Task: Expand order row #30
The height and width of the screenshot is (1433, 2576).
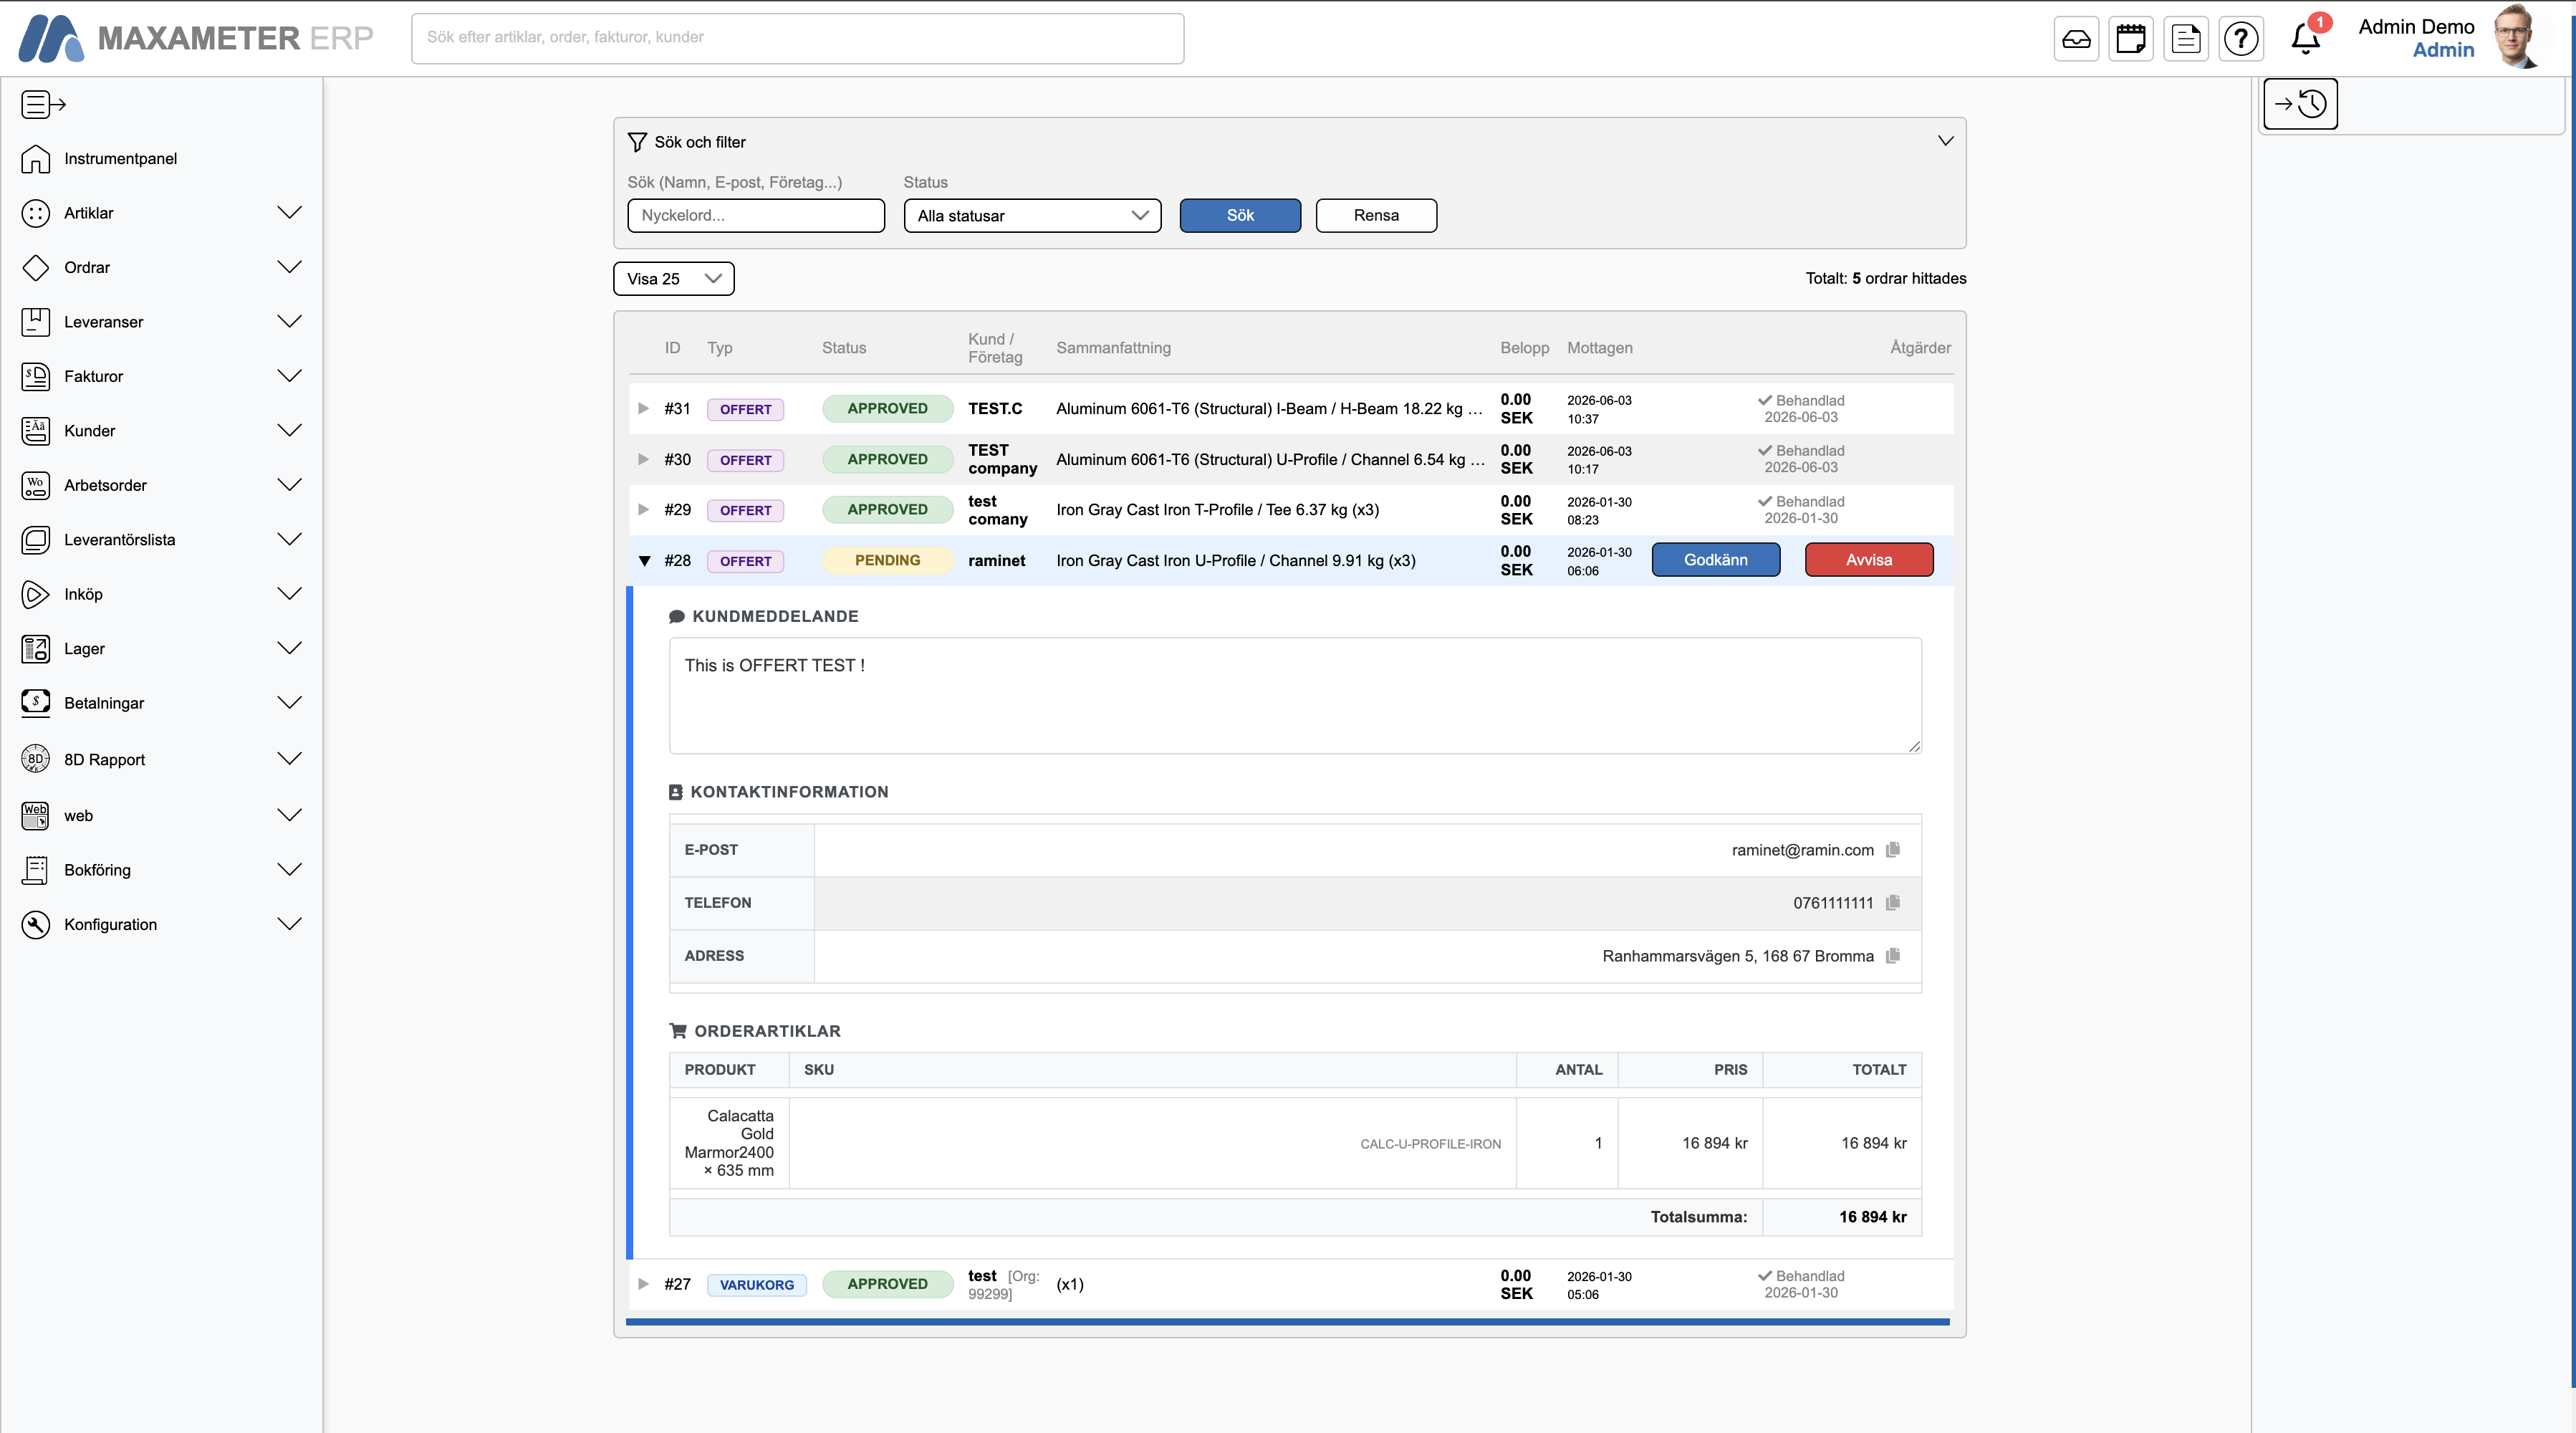Action: [643, 460]
